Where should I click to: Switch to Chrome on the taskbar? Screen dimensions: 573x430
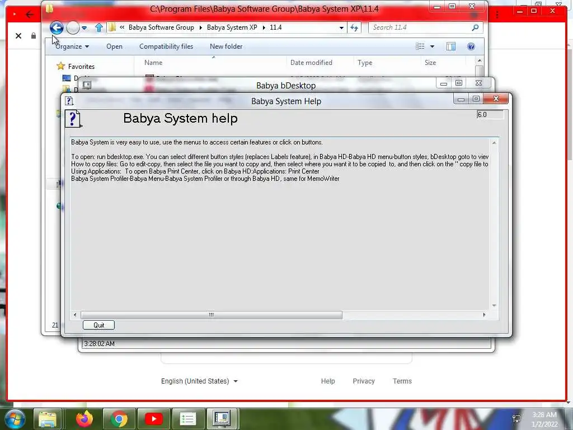[119, 419]
